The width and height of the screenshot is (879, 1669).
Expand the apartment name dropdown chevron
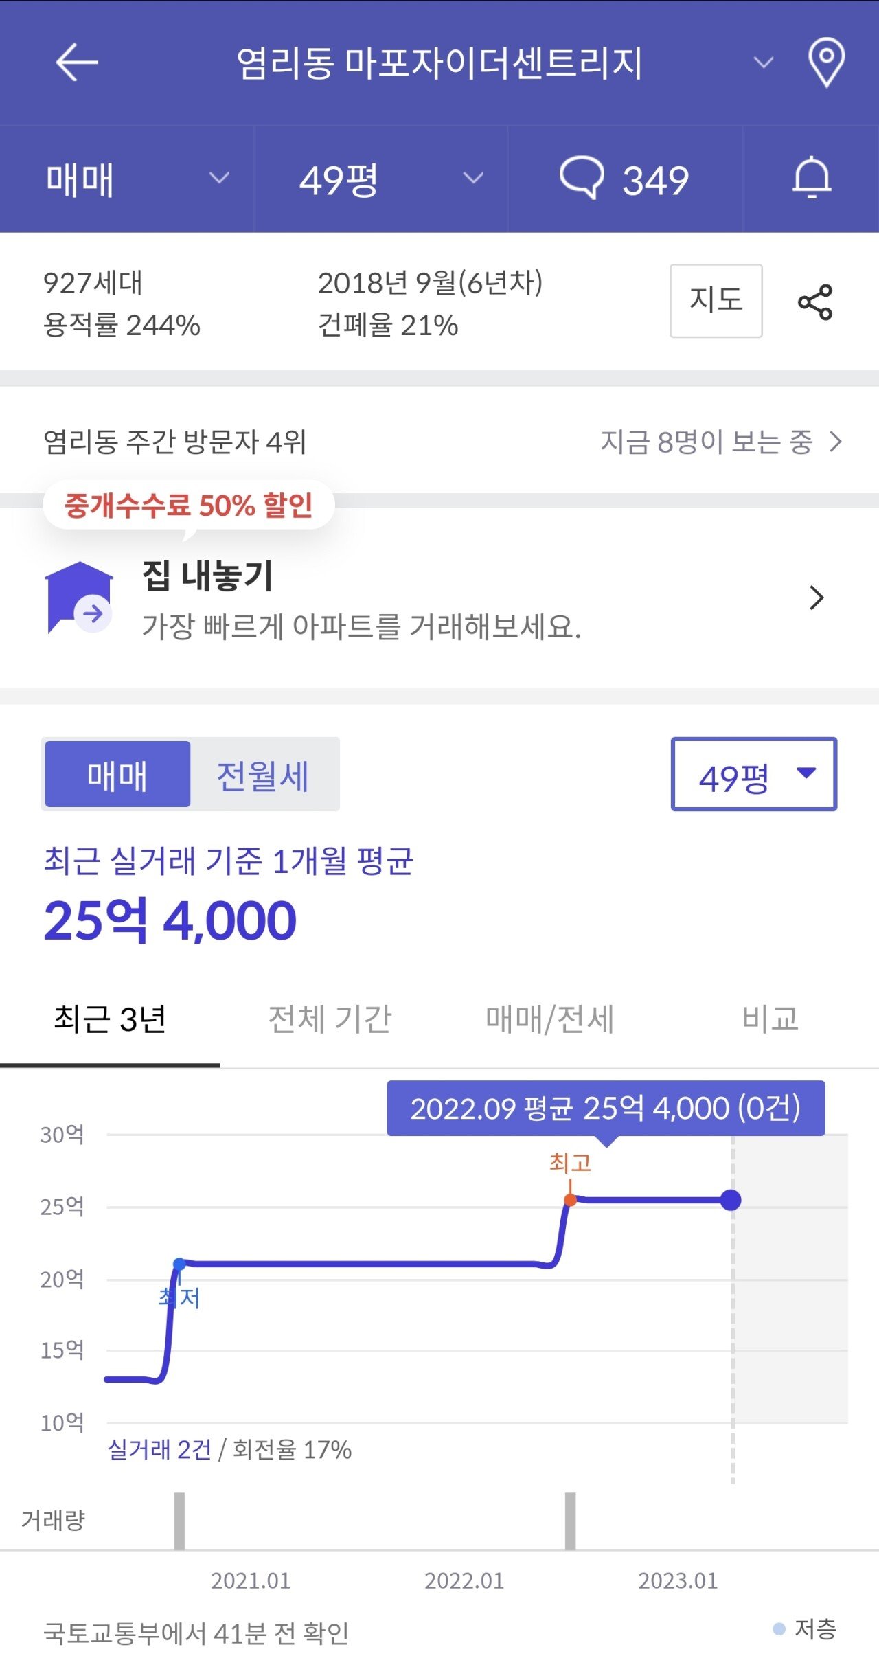pyautogui.click(x=764, y=63)
